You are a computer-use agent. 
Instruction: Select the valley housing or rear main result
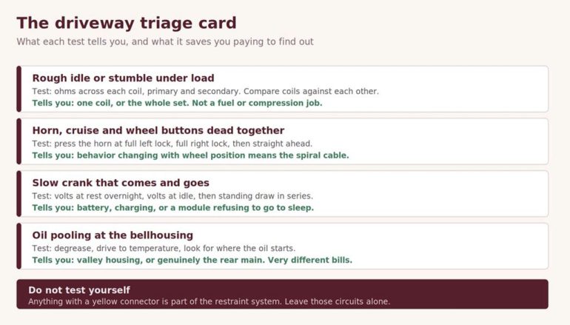click(x=192, y=260)
